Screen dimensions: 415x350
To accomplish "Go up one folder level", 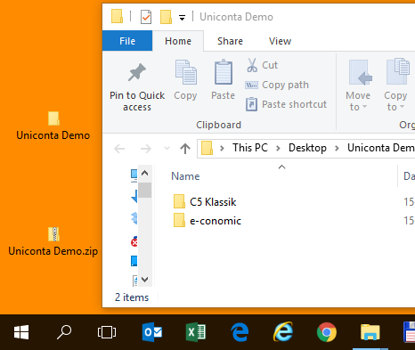I will pyautogui.click(x=185, y=149).
